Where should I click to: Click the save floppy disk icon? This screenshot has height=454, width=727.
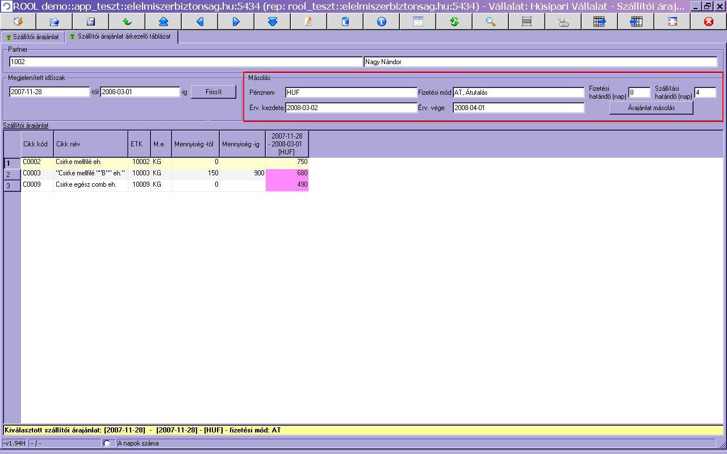[90, 22]
